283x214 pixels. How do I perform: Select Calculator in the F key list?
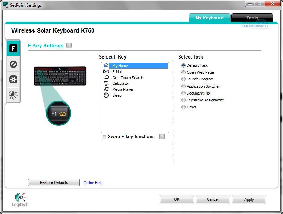(121, 83)
